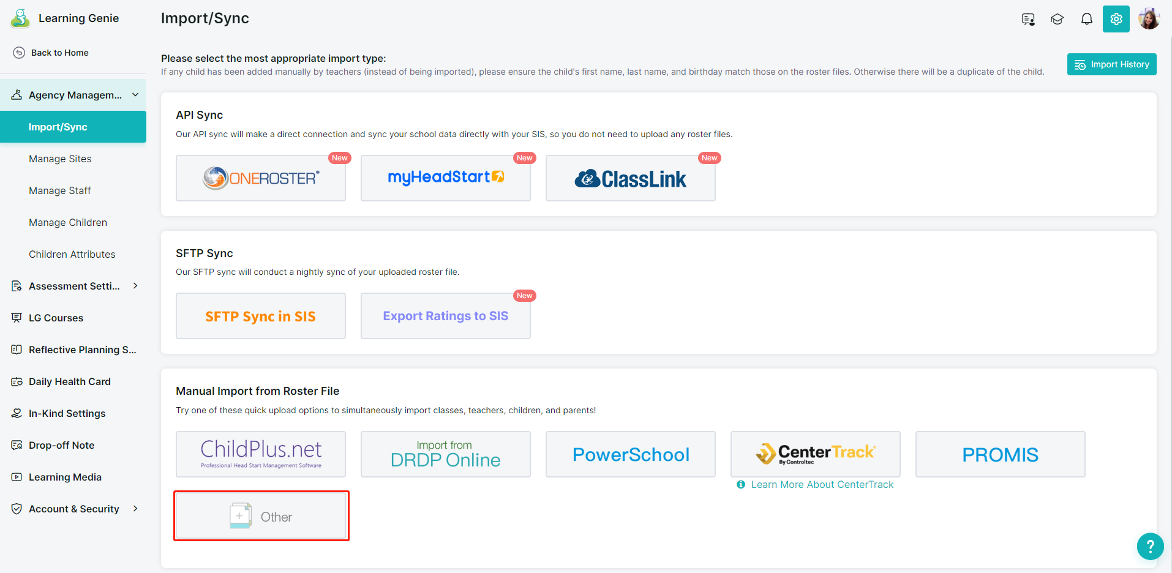Open the notifications bell
The image size is (1172, 573).
coord(1087,19)
